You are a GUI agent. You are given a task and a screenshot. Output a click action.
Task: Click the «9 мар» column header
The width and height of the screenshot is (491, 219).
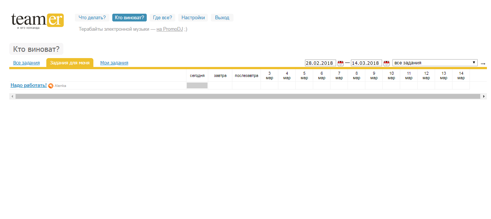coord(374,75)
